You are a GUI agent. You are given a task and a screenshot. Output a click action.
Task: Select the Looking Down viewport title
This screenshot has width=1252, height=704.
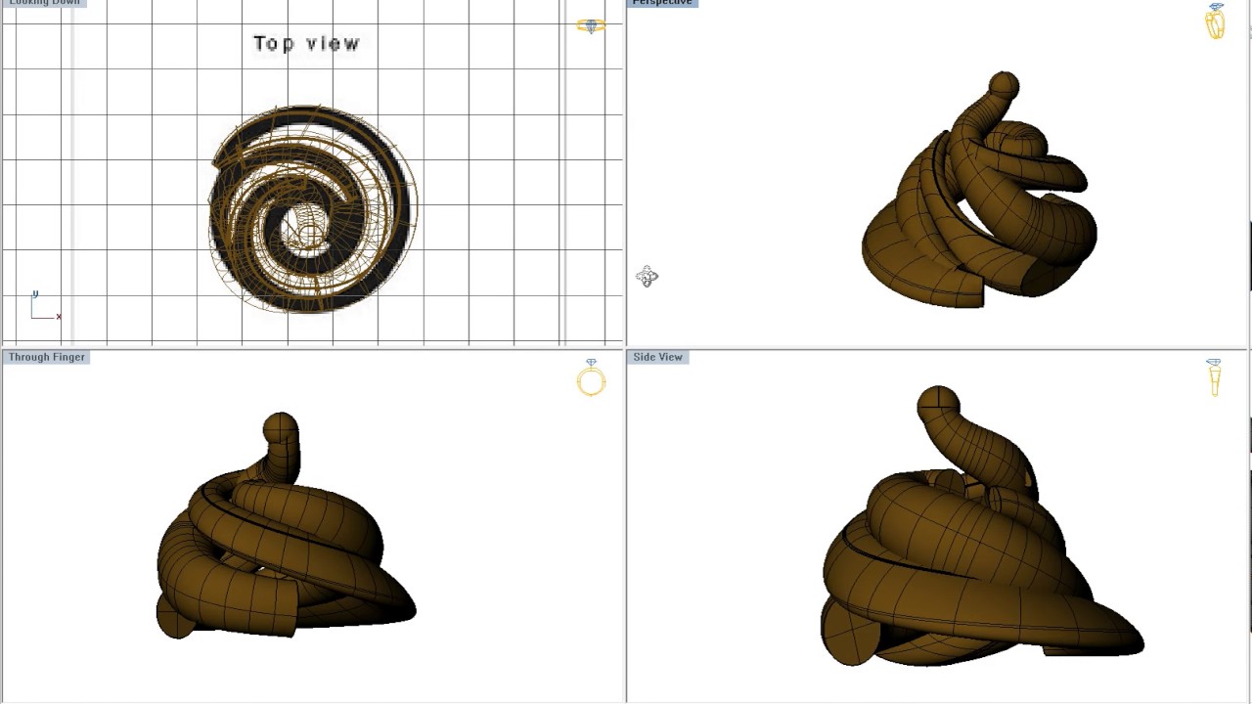44,3
